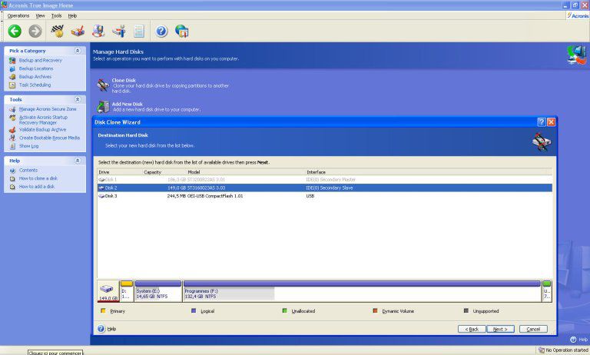The image size is (590, 355).
Task: Collapse the Tools sidebar panel
Action: [x=78, y=99]
